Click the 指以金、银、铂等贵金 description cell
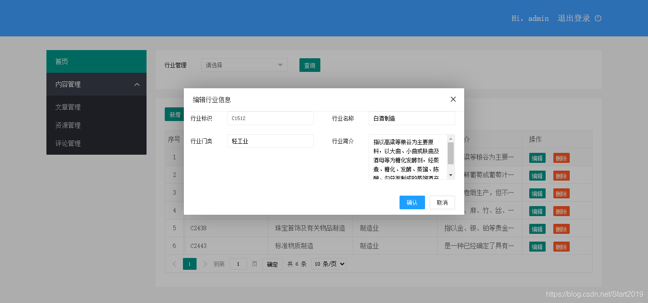This screenshot has width=648, height=303. point(480,228)
